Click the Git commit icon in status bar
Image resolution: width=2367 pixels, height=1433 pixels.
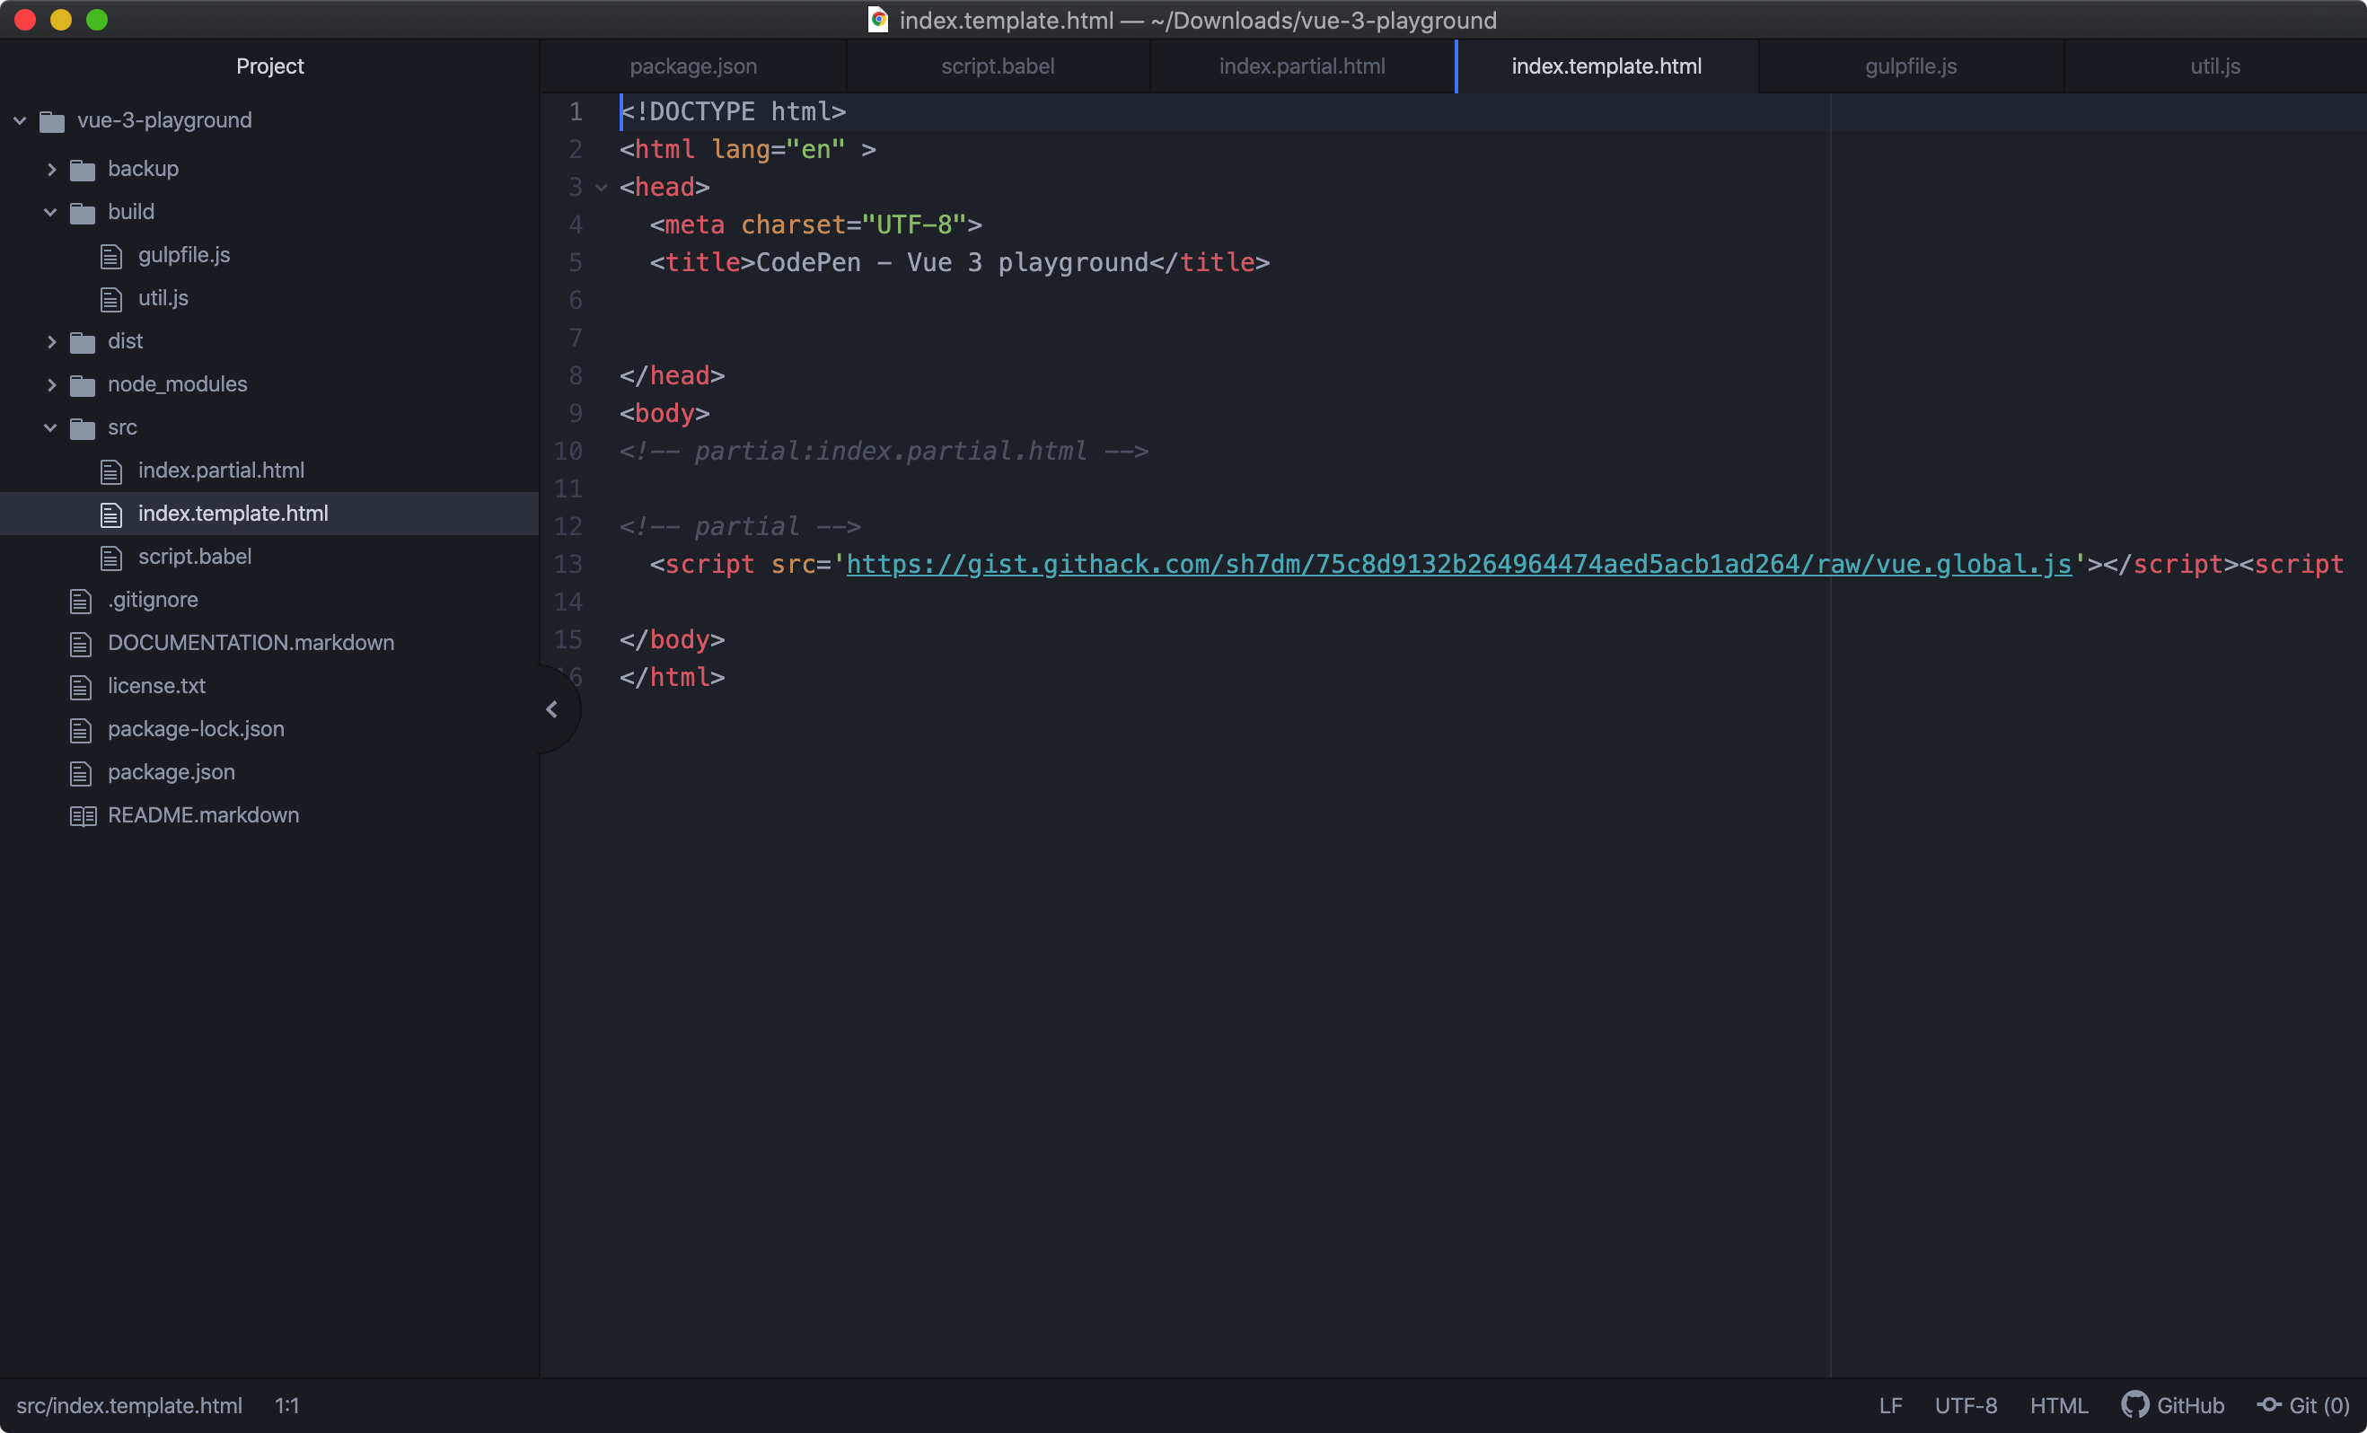tap(2268, 1405)
